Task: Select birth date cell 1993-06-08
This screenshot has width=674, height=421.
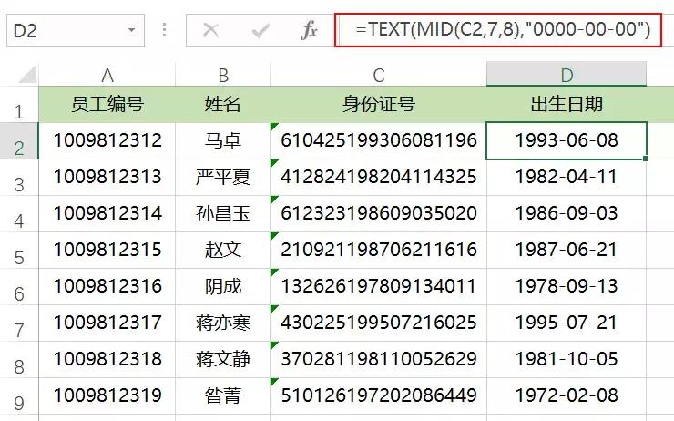Action: [567, 141]
